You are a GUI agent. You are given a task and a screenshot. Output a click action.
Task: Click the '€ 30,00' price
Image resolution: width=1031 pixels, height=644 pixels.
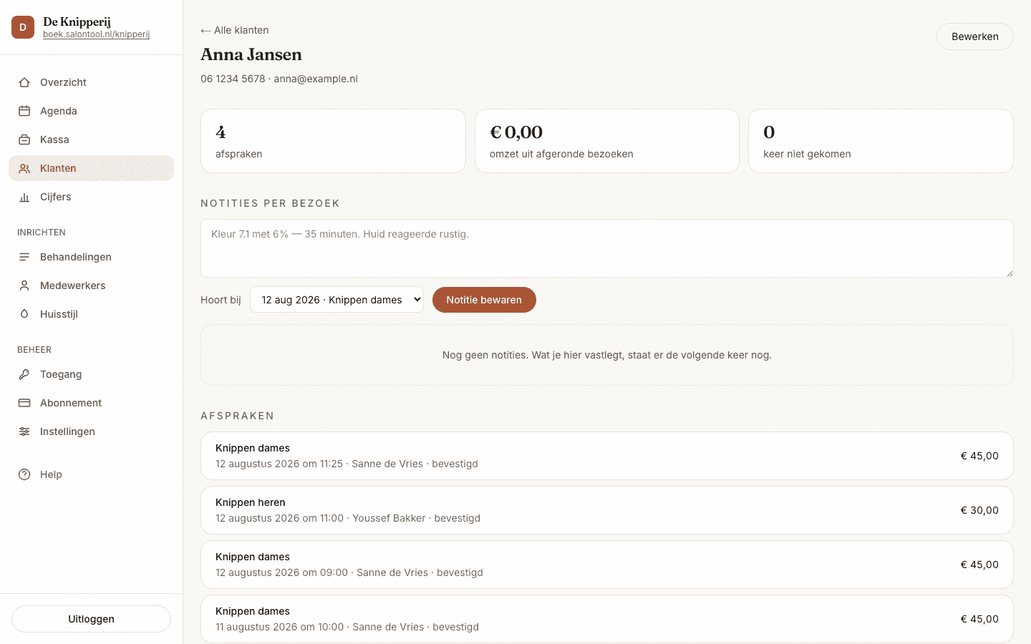point(979,510)
